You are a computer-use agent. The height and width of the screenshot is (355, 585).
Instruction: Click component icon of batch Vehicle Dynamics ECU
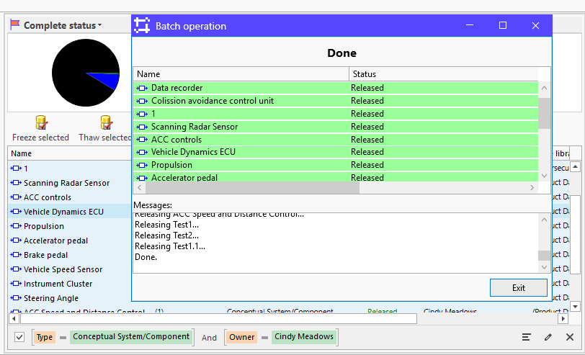pyautogui.click(x=142, y=152)
